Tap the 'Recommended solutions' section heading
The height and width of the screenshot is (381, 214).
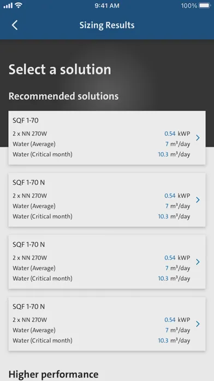click(x=63, y=96)
